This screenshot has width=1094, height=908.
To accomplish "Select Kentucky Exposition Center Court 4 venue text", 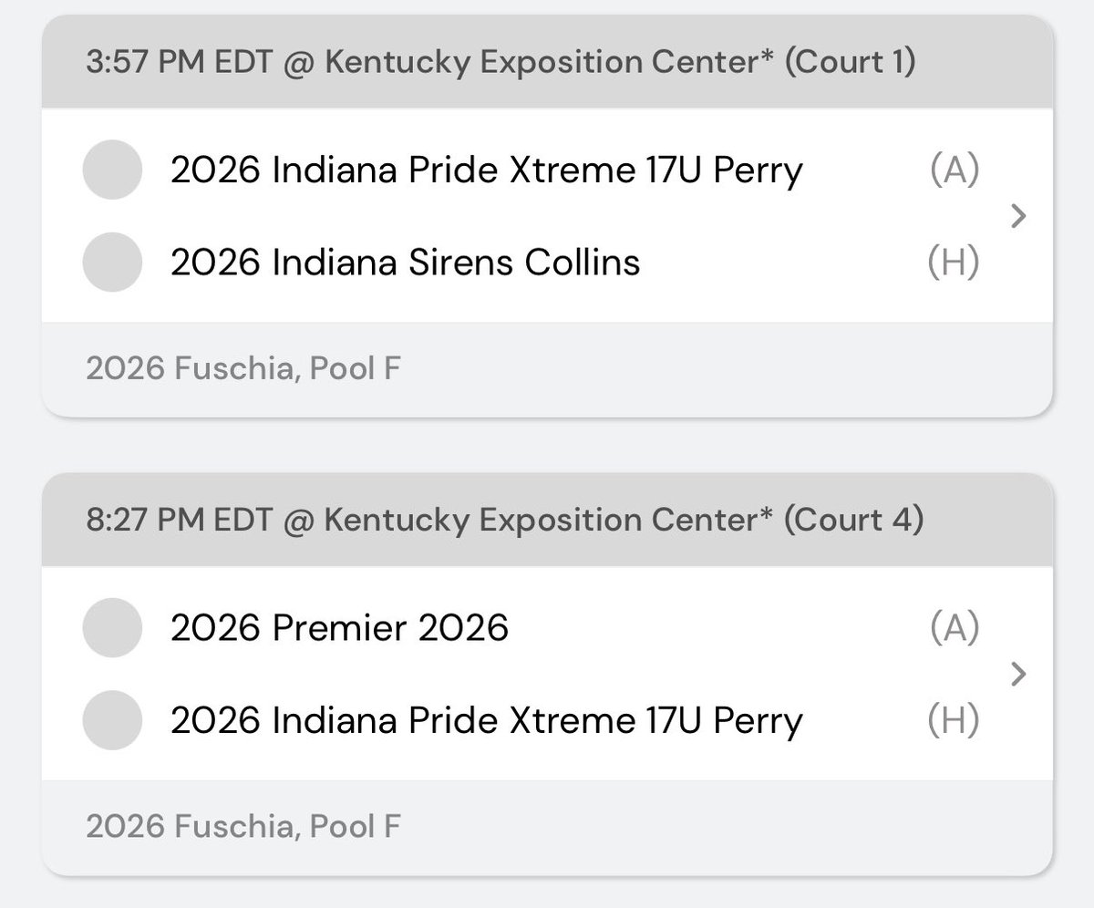I will coord(624,521).
